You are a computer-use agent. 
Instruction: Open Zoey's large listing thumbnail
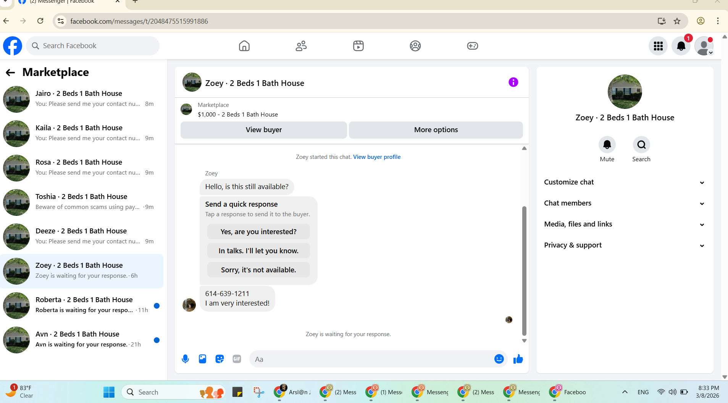[625, 92]
